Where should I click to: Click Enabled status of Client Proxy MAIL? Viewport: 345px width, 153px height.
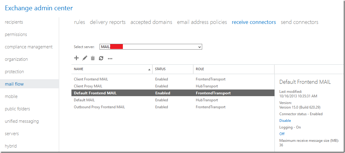coord(162,86)
